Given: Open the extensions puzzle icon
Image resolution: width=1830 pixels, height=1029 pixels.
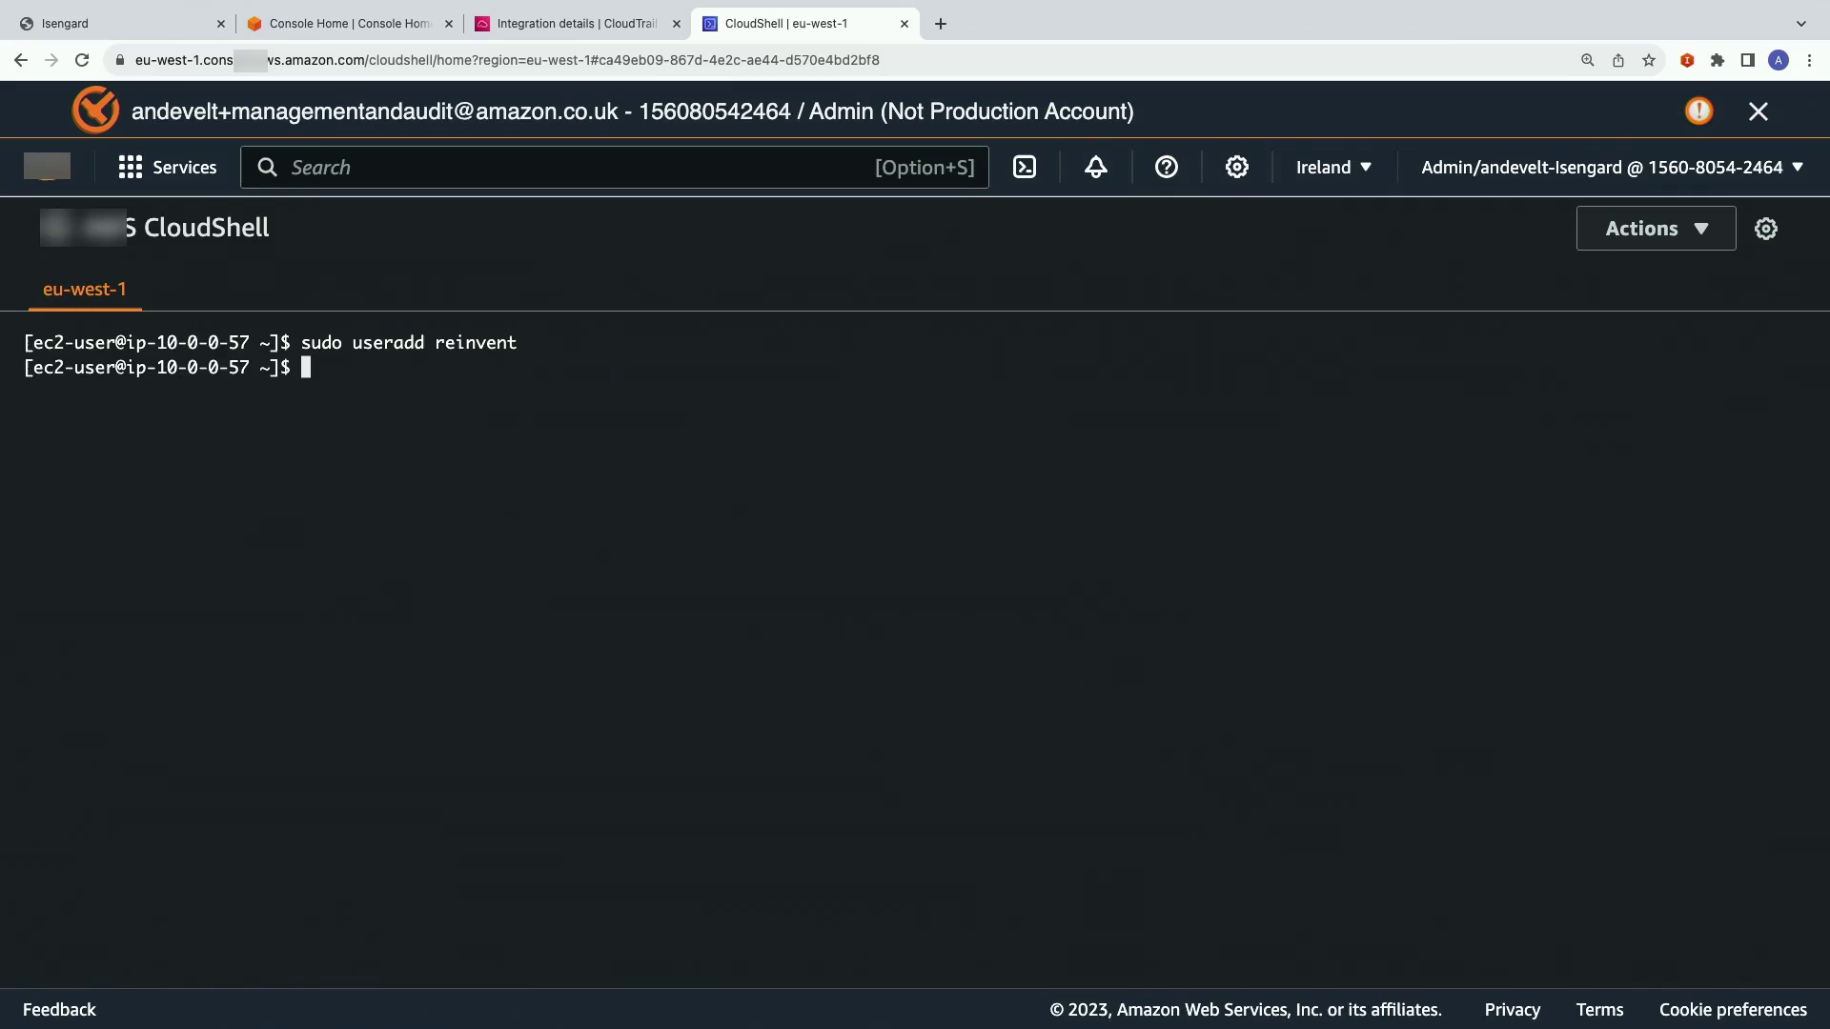Looking at the screenshot, I should click(1718, 60).
